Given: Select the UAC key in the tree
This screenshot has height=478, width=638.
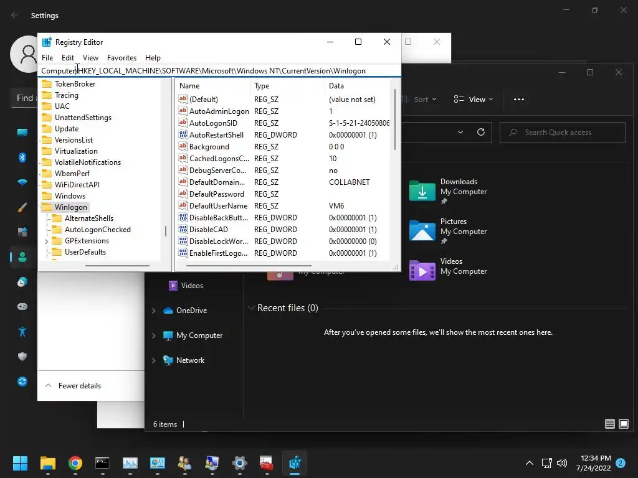Looking at the screenshot, I should tap(62, 106).
